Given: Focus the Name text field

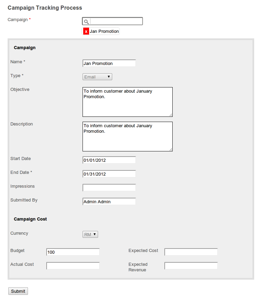Looking at the screenshot, I should click(109, 63).
